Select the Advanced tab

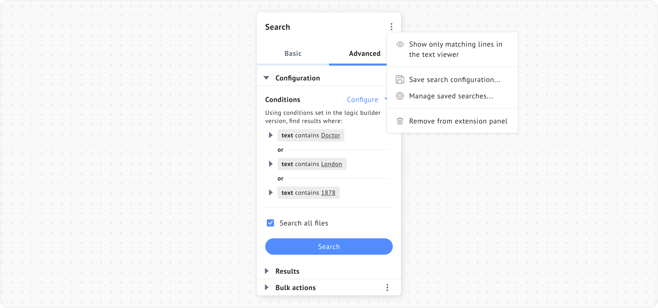(x=364, y=54)
